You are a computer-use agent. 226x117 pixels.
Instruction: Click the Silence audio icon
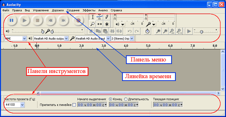(x=119, y=31)
